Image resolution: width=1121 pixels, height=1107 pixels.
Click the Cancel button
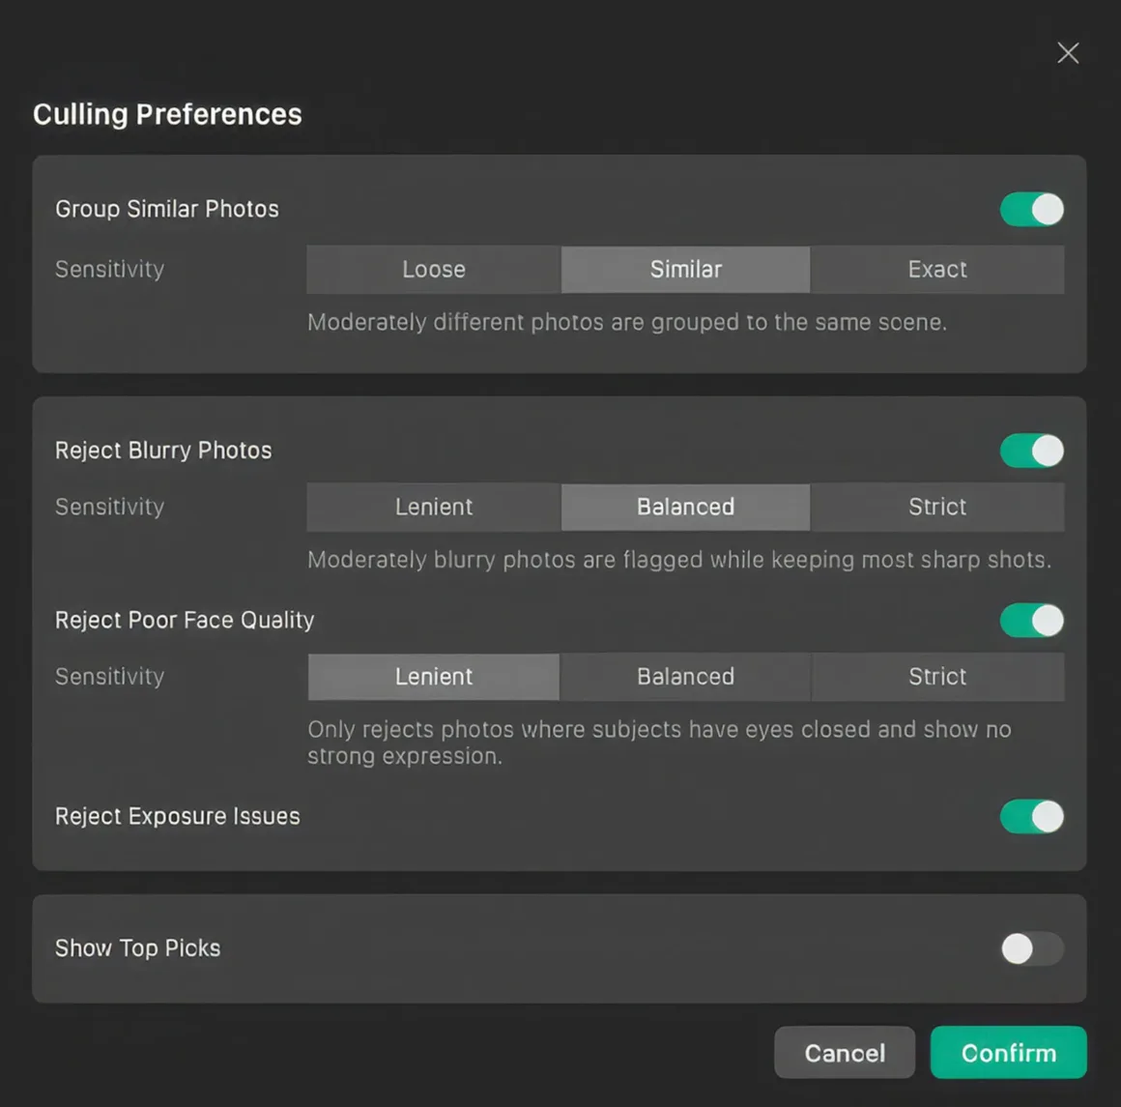845,1053
